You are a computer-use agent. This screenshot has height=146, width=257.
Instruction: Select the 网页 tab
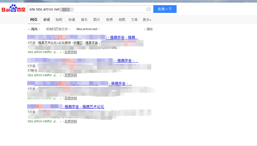click(x=34, y=20)
